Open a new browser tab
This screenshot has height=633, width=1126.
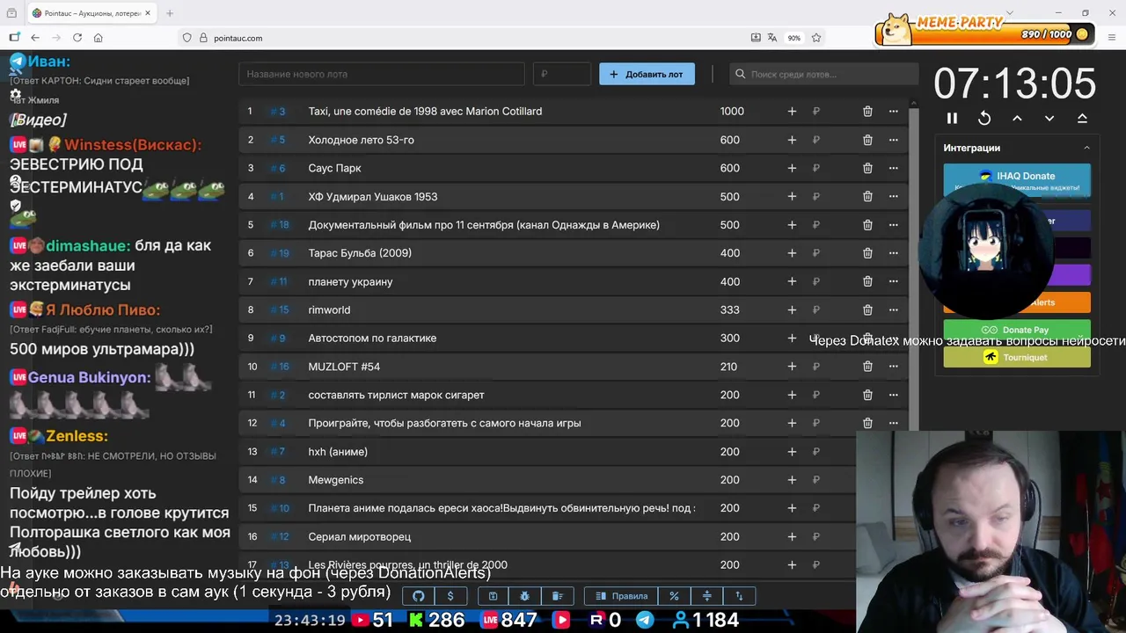pyautogui.click(x=170, y=13)
